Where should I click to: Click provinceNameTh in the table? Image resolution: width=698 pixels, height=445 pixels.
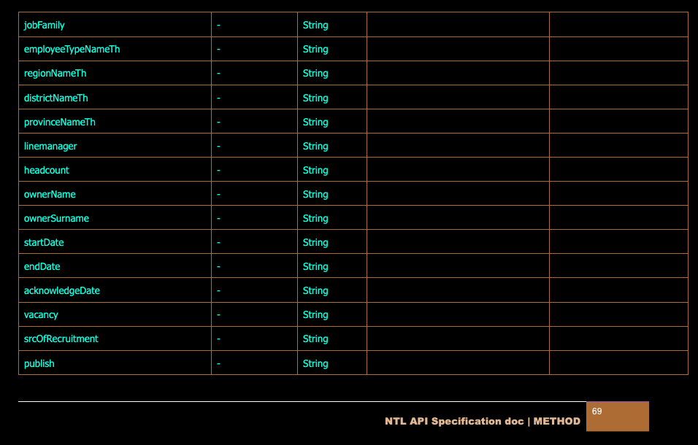click(60, 122)
